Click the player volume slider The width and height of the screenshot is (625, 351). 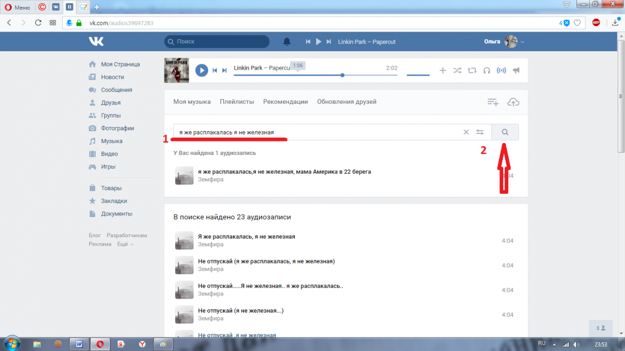pyautogui.click(x=417, y=75)
